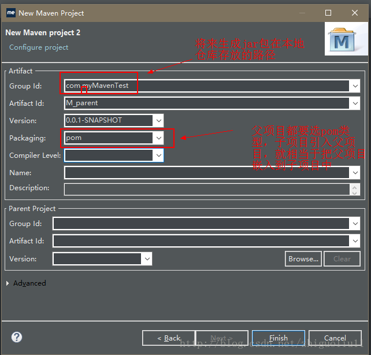This screenshot has width=371, height=355.
Task: Click the Clear button for parent project
Action: pyautogui.click(x=342, y=259)
